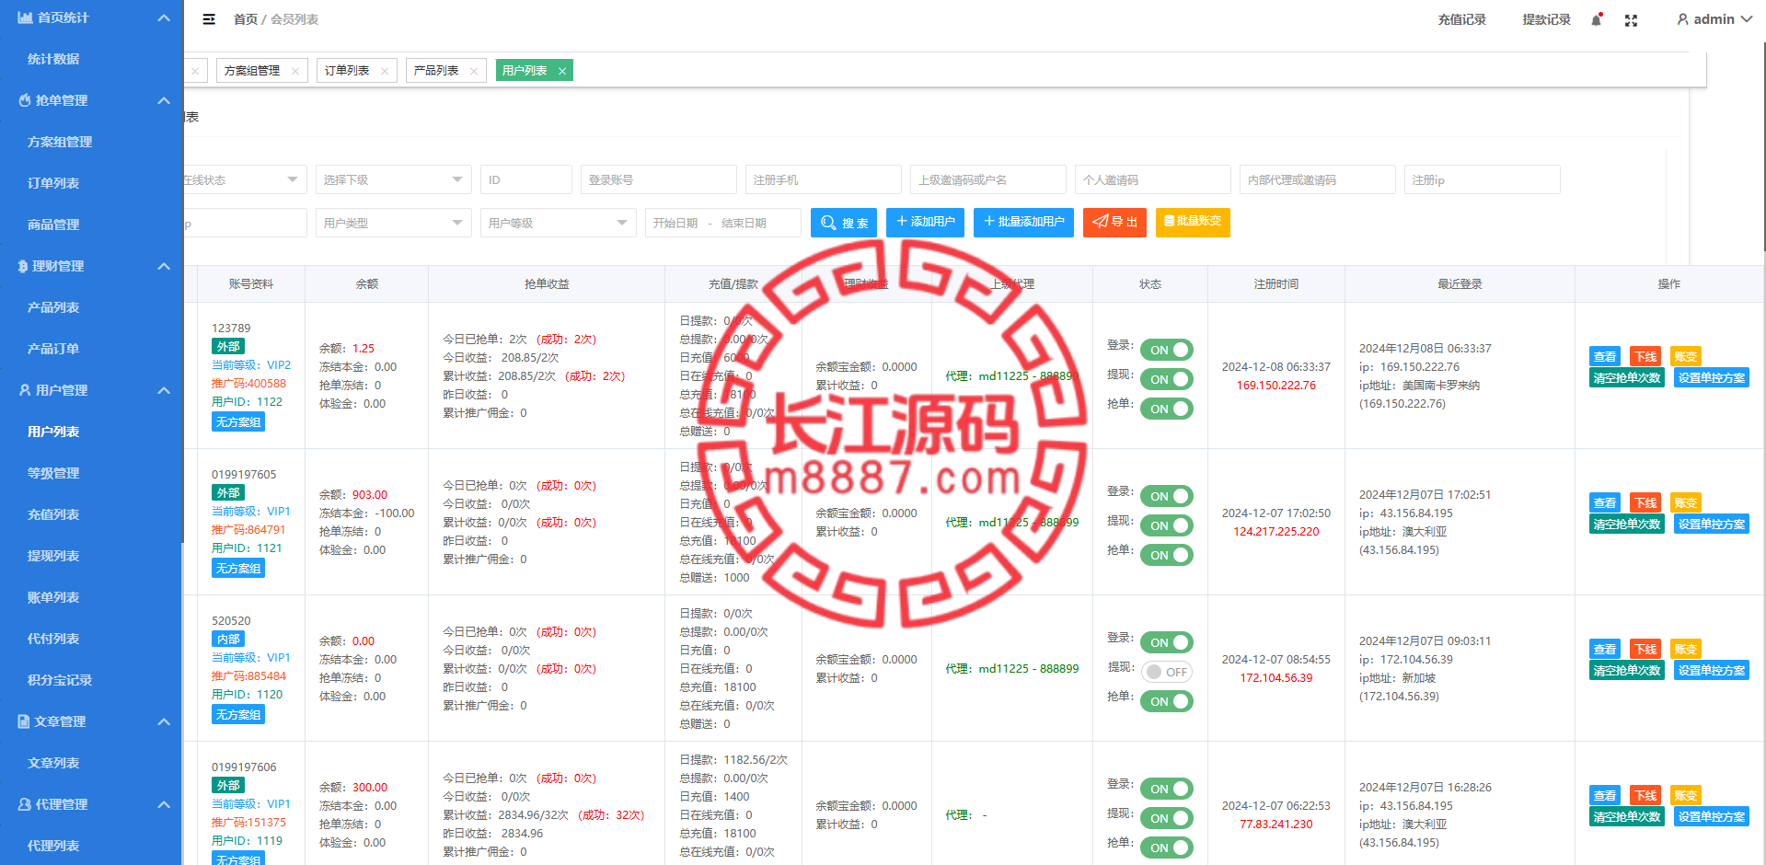
Task: Click the 批量账变 orange button
Action: (1193, 222)
